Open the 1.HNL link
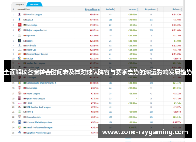 pyautogui.click(x=29, y=103)
